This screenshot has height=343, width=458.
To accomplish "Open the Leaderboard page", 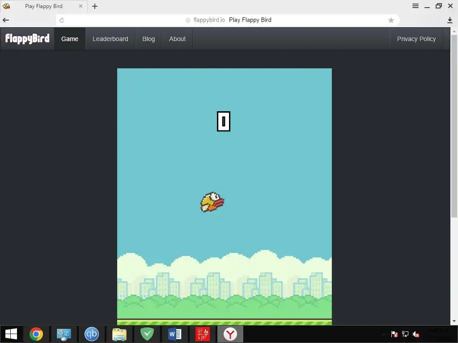I will tap(110, 39).
